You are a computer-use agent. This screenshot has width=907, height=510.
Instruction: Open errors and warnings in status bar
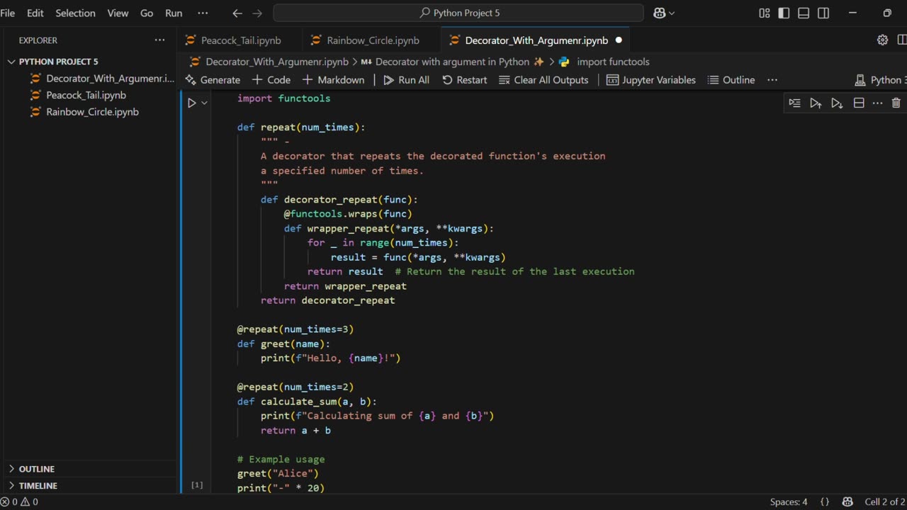19,502
